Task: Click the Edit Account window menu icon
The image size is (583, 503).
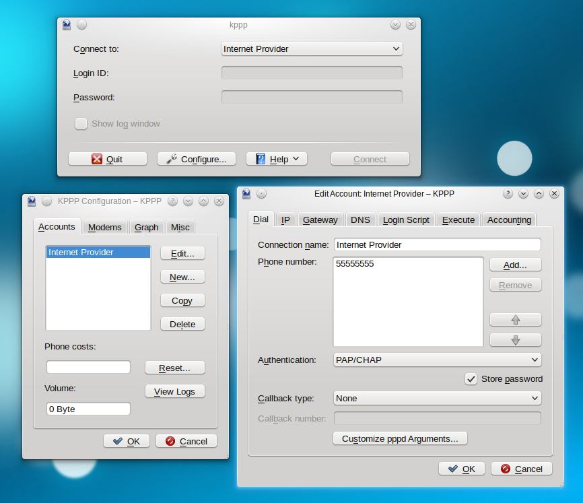Action: 246,194
